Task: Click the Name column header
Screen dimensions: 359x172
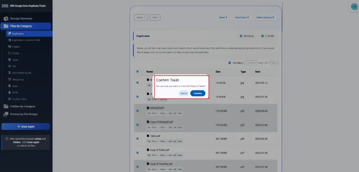Action: [150, 72]
